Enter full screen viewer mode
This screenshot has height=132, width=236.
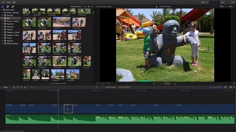tap(234, 84)
